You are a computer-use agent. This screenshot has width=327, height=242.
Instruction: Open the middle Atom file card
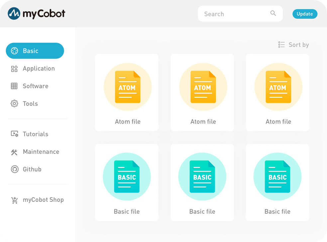[202, 92]
